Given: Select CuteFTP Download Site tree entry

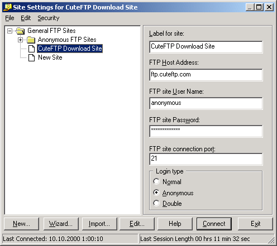Looking at the screenshot, I should pyautogui.click(x=70, y=49).
